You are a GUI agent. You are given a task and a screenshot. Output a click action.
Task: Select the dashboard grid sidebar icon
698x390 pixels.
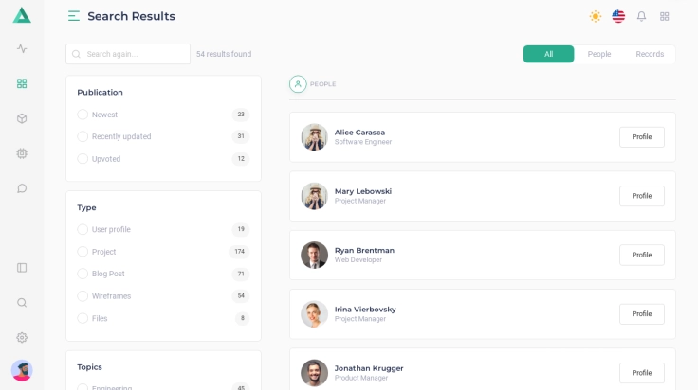pyautogui.click(x=22, y=83)
